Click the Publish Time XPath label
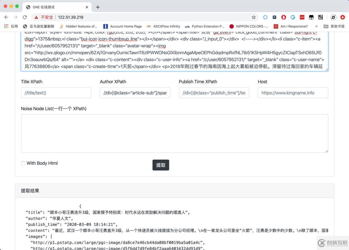This screenshot has height=250, width=349. [198, 82]
